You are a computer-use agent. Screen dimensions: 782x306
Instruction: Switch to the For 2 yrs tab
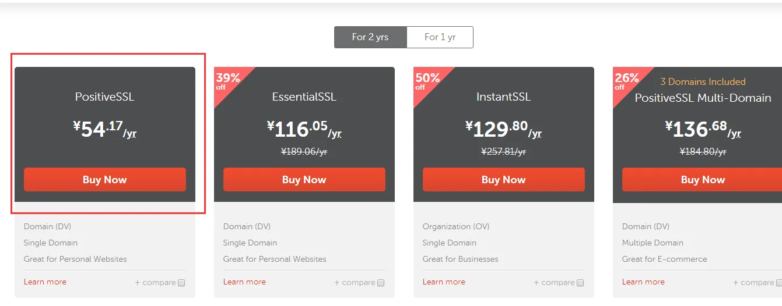pyautogui.click(x=370, y=37)
